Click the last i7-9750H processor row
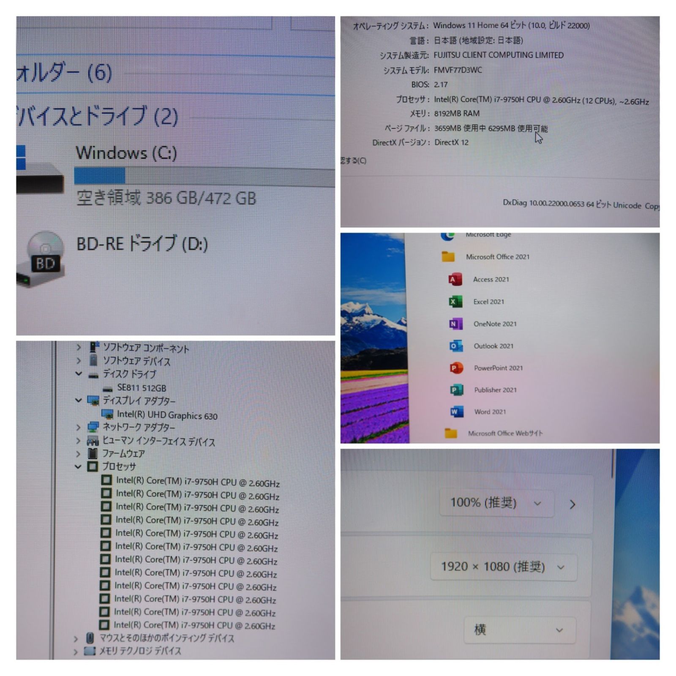This screenshot has width=676, height=676. coord(187,625)
